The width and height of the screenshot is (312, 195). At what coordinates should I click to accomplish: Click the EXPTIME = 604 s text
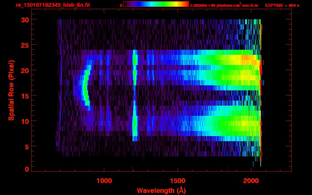282,5
